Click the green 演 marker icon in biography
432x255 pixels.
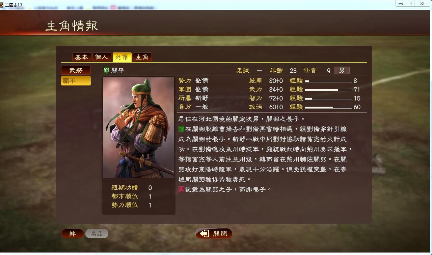(181, 129)
